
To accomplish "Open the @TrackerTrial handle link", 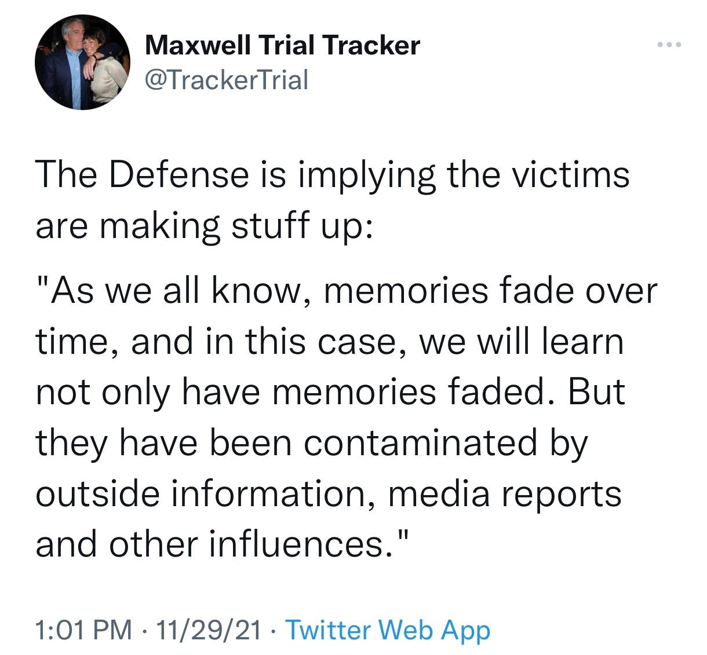I will (x=227, y=79).
